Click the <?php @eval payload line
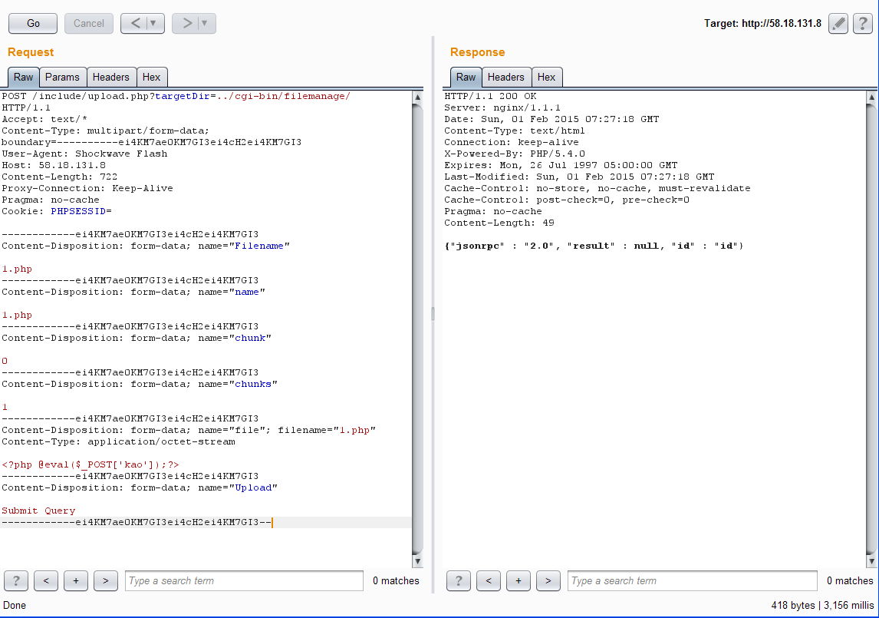Viewport: 879px width, 618px height. [x=91, y=464]
